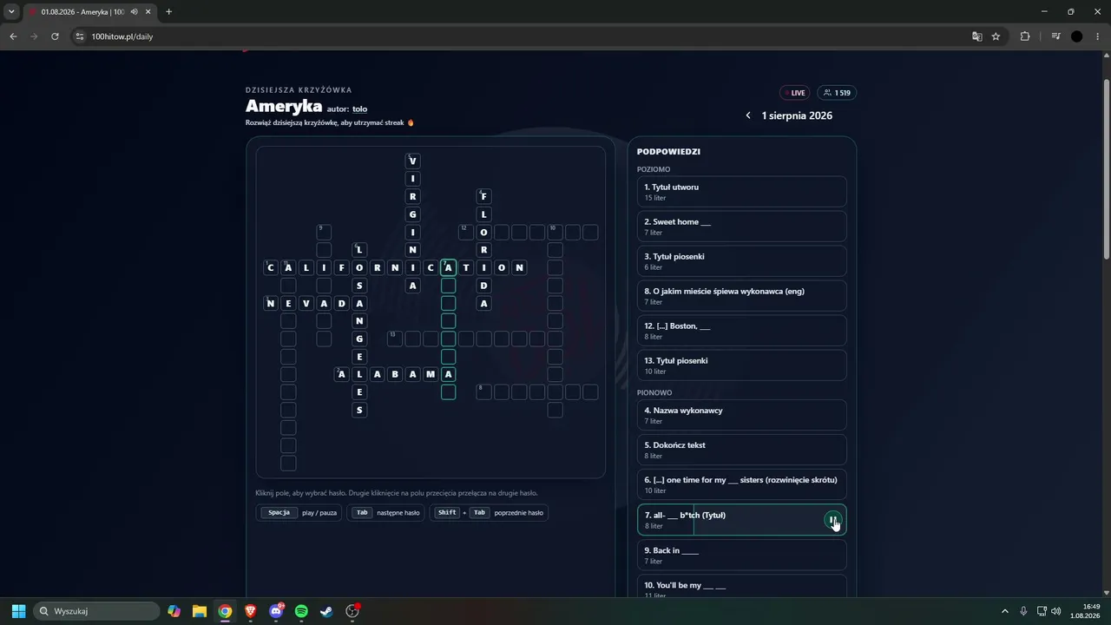Pause the audio for clue 7
Viewport: 1111px width, 625px height.
point(832,520)
